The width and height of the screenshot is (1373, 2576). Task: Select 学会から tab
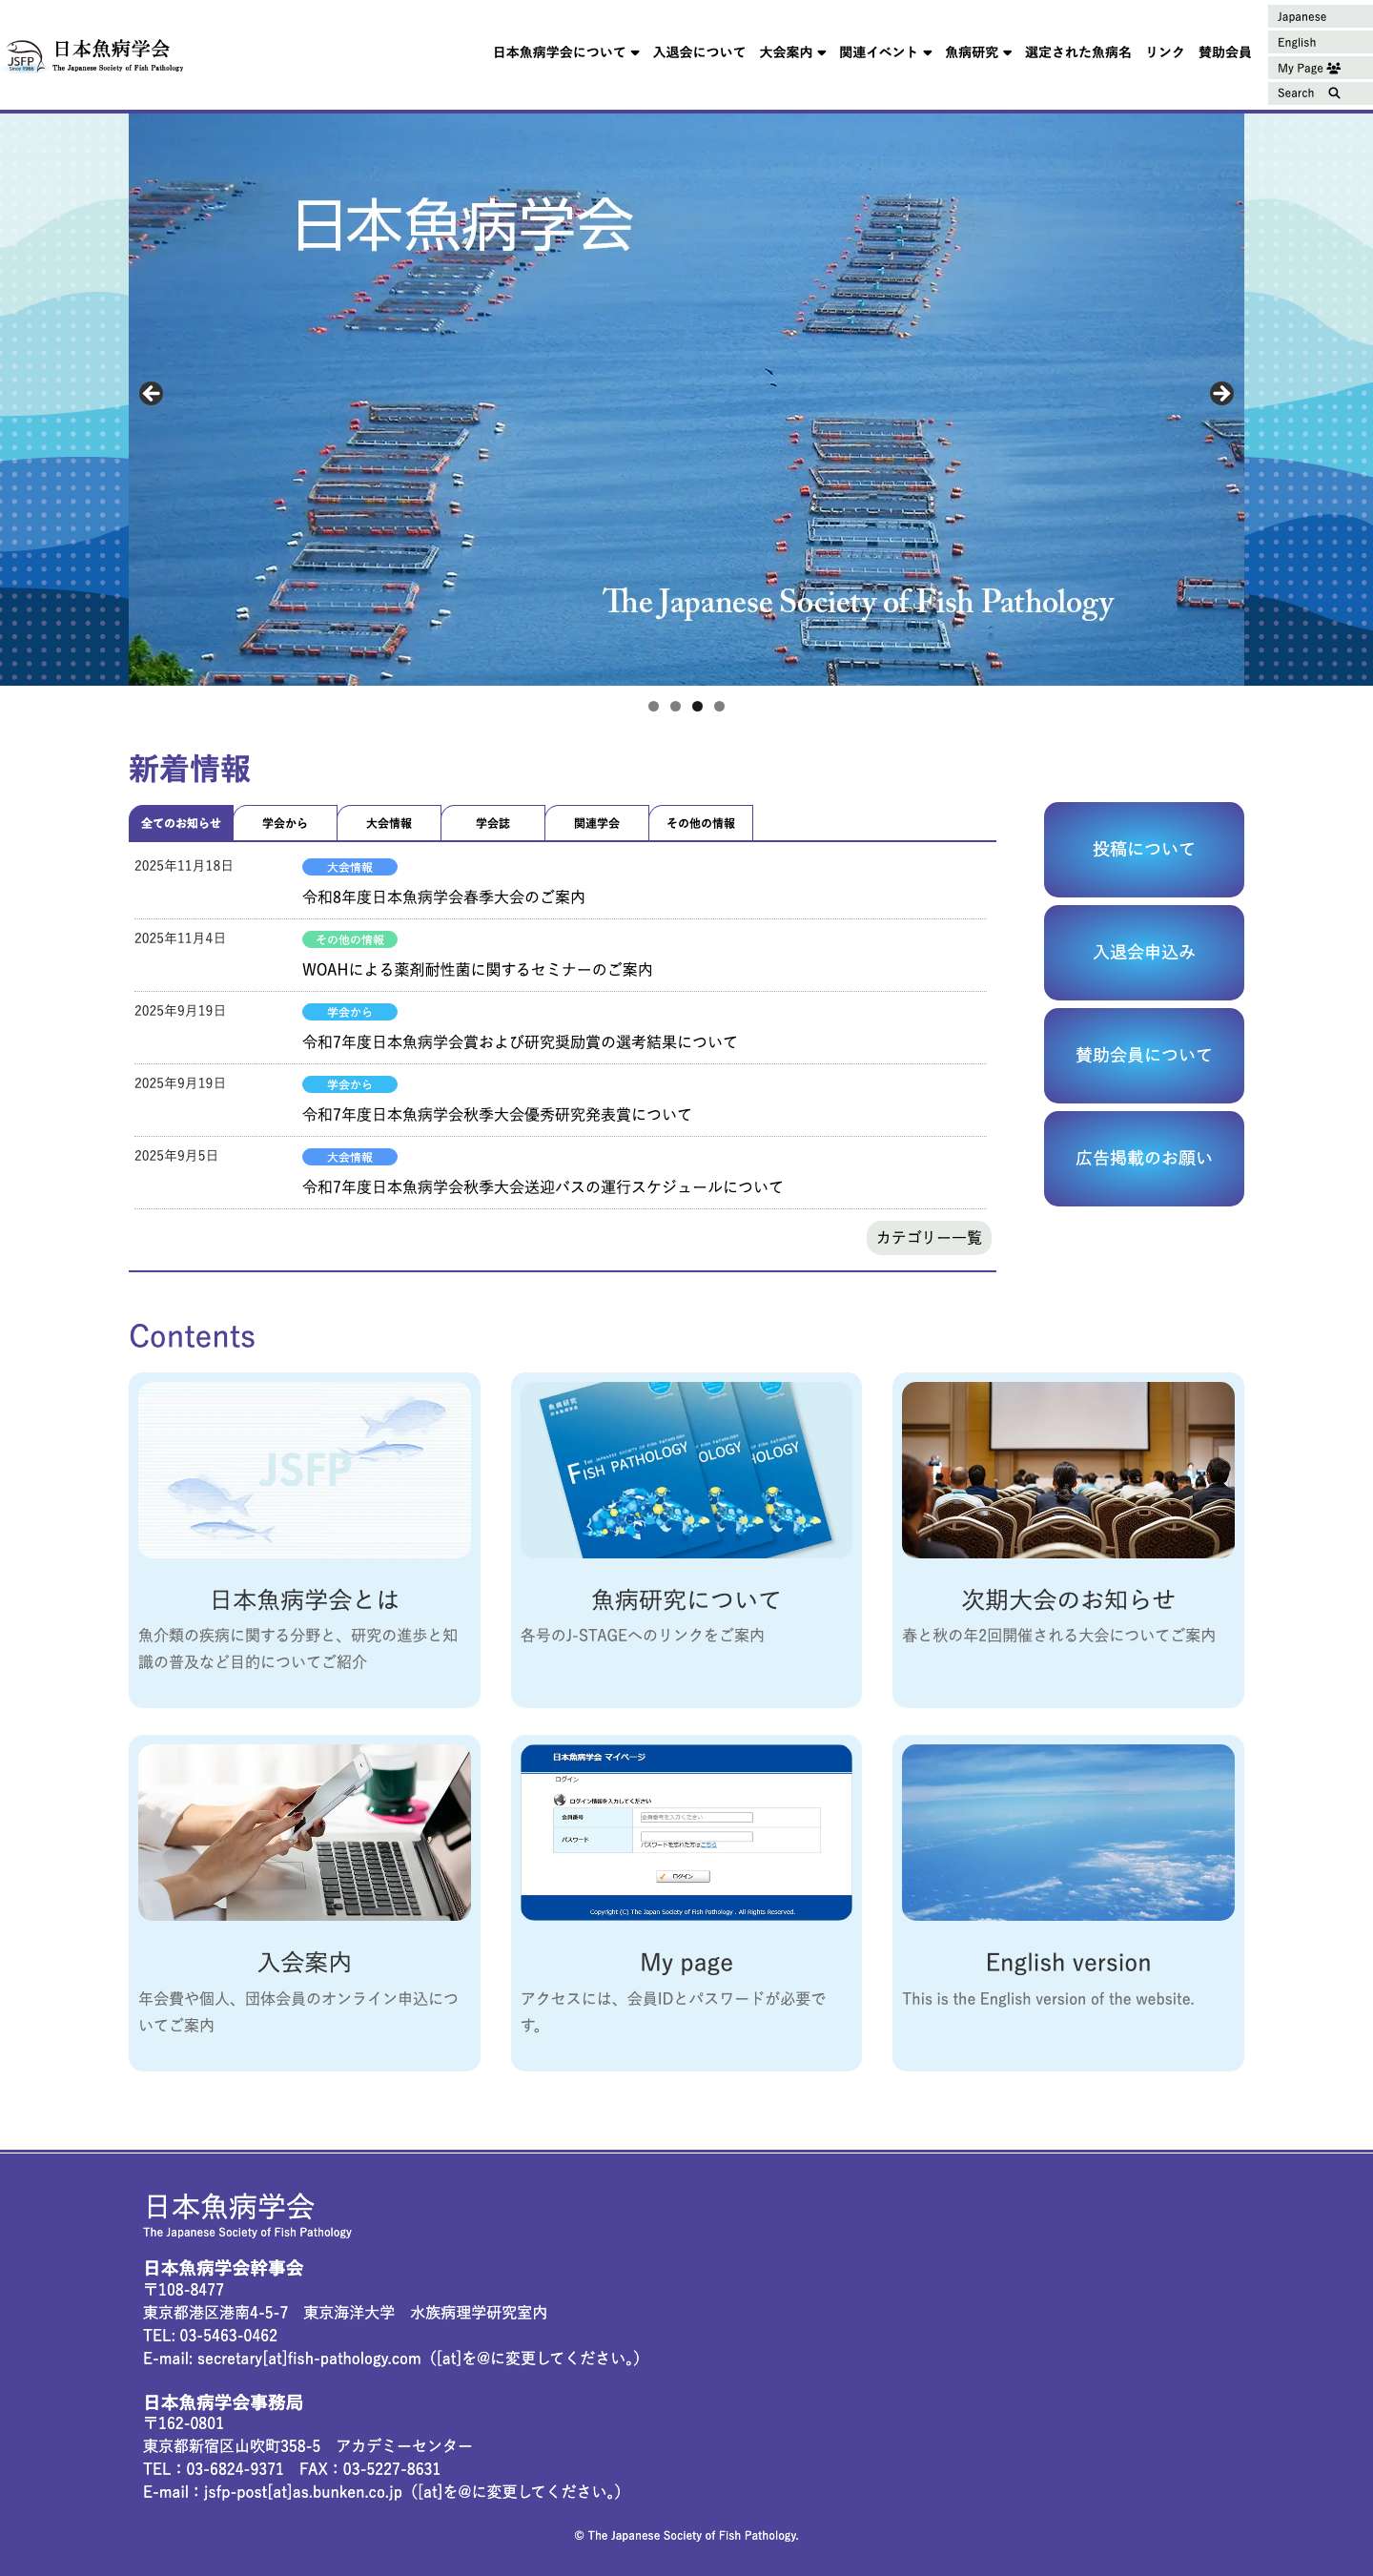point(285,823)
